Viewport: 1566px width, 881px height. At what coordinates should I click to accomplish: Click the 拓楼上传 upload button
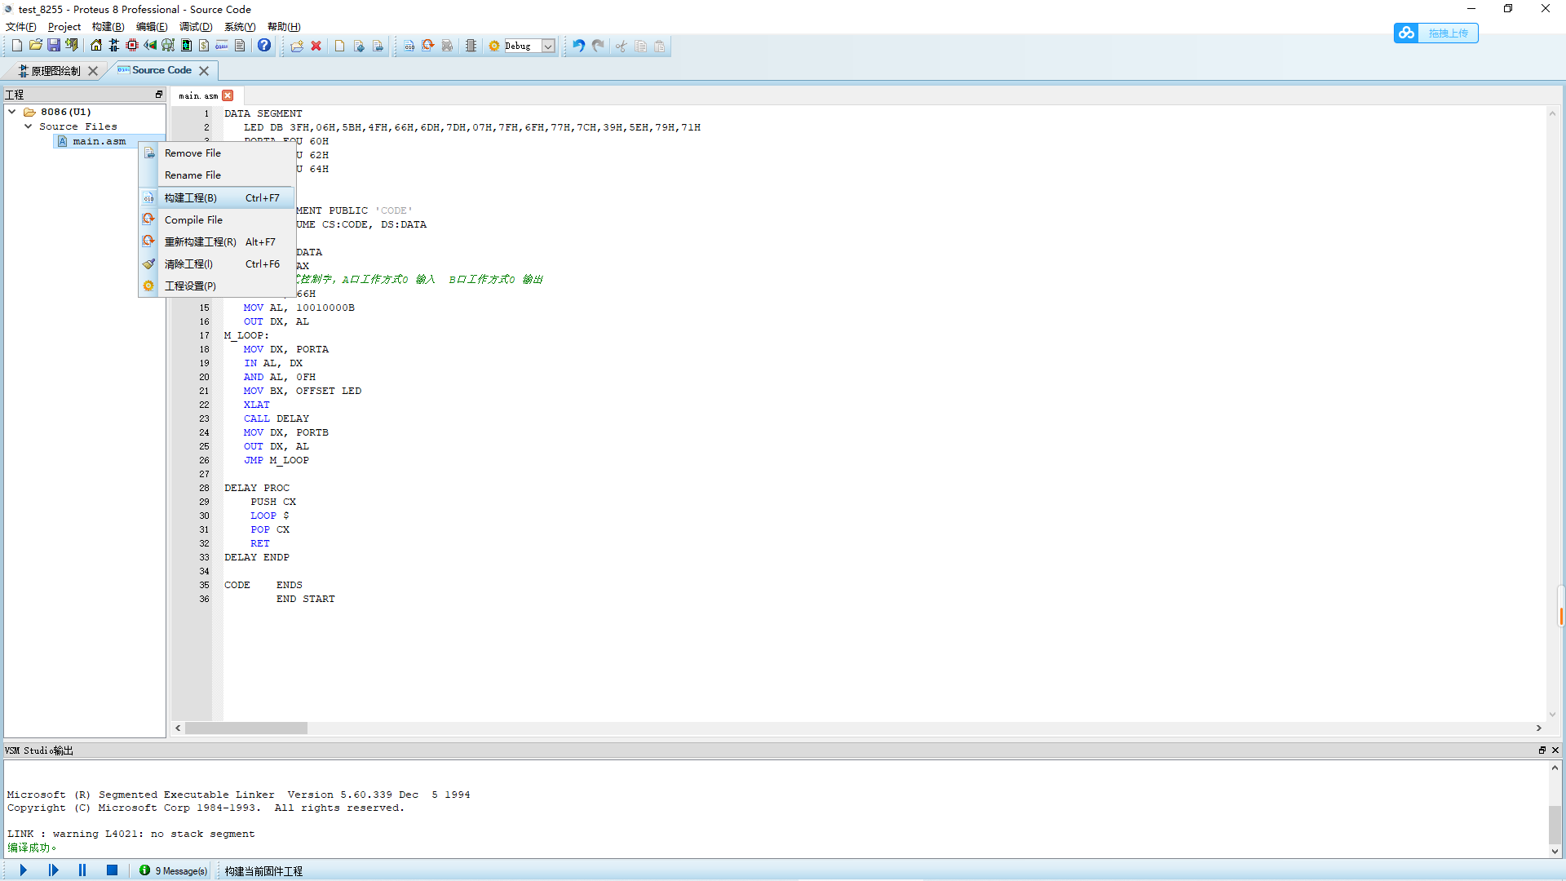coord(1435,33)
